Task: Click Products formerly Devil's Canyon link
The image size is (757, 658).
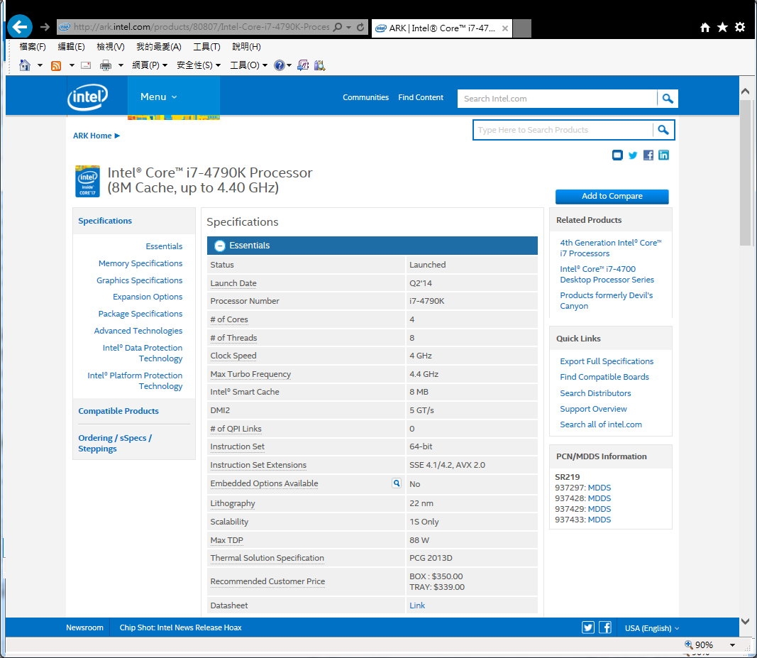Action: (607, 300)
